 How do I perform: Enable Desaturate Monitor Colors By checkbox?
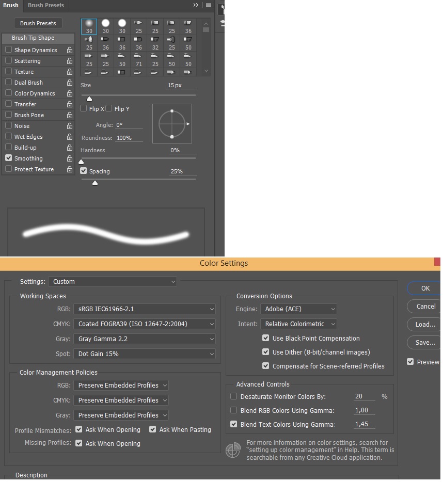click(x=233, y=396)
